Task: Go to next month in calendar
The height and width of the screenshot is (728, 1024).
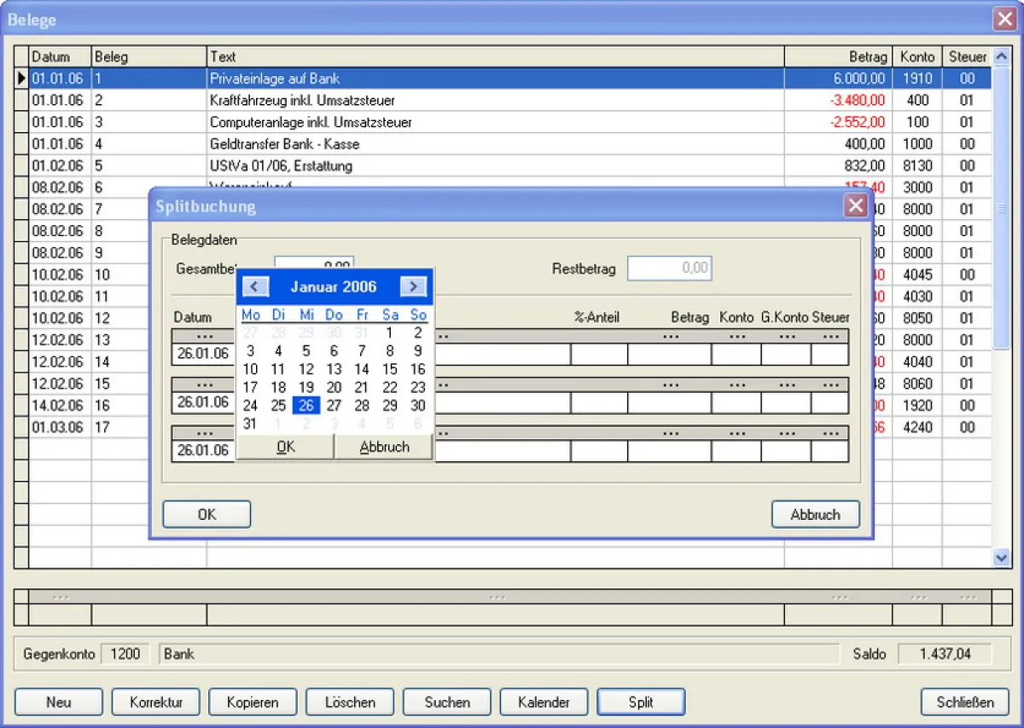Action: click(x=413, y=286)
